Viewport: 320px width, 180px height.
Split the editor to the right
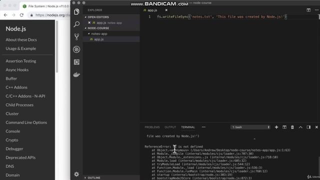tap(308, 10)
